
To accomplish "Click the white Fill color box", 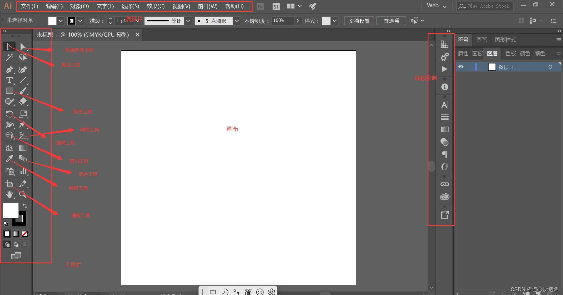I will click(11, 210).
